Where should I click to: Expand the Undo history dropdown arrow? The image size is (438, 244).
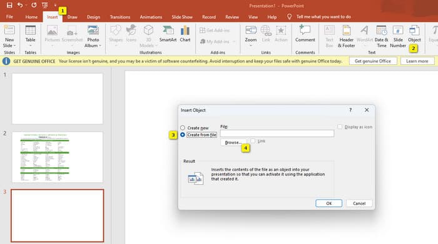click(x=26, y=5)
